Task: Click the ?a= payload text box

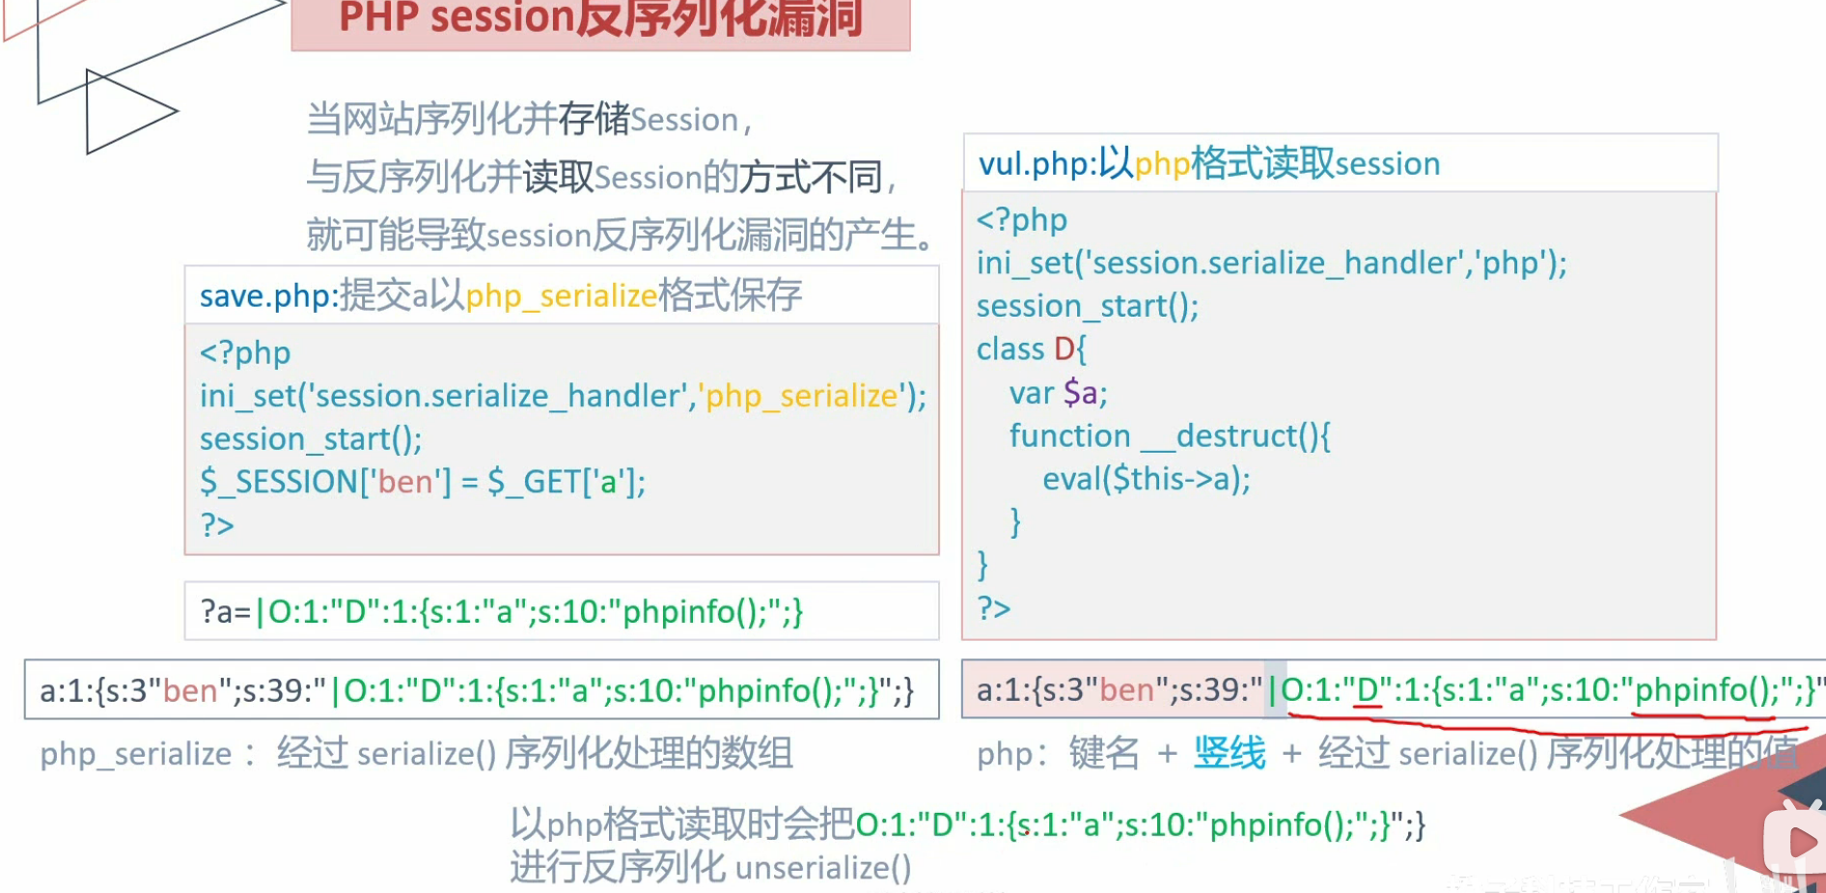Action: pos(561,611)
